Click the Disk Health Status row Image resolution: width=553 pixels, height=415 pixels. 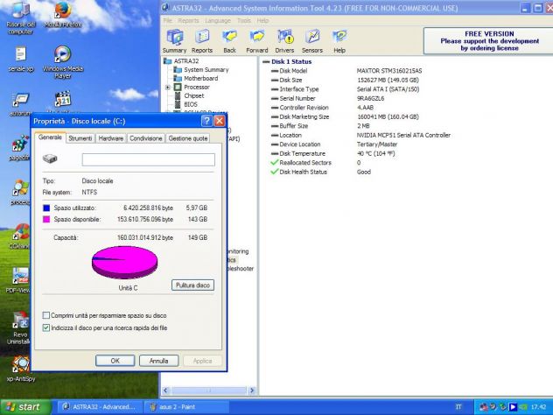pos(320,172)
